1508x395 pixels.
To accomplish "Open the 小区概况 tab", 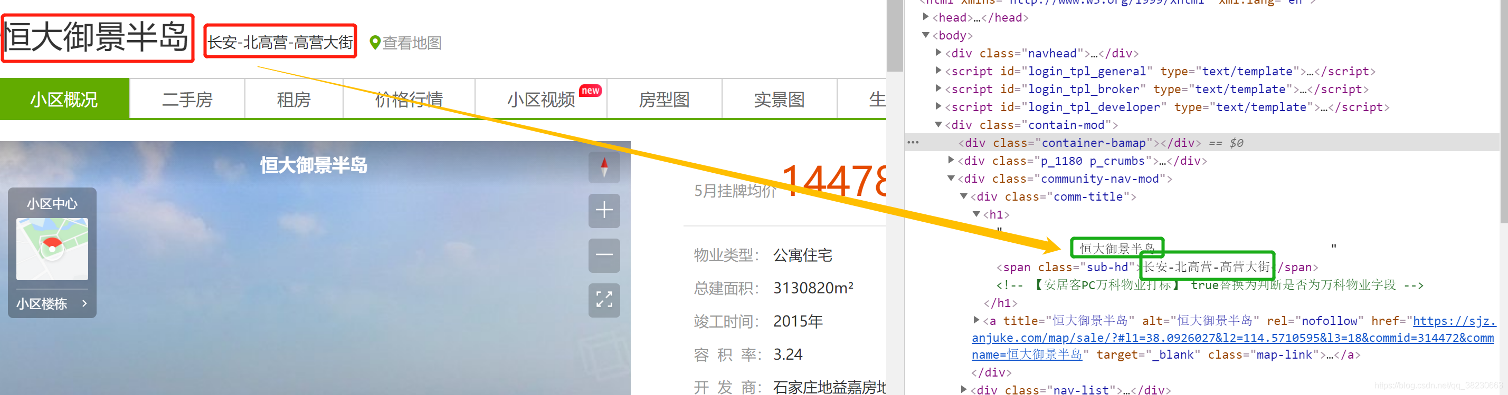I will [64, 100].
